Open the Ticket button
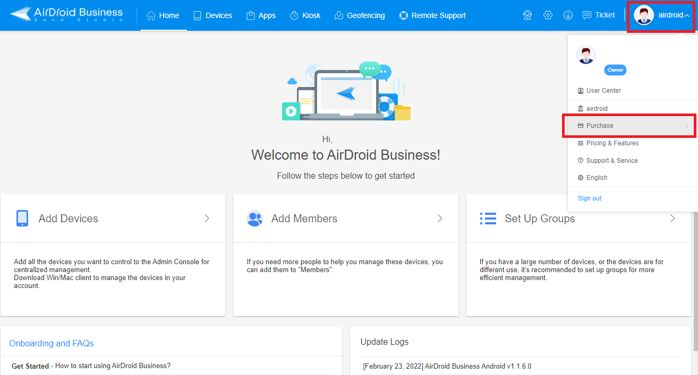 pyautogui.click(x=599, y=15)
